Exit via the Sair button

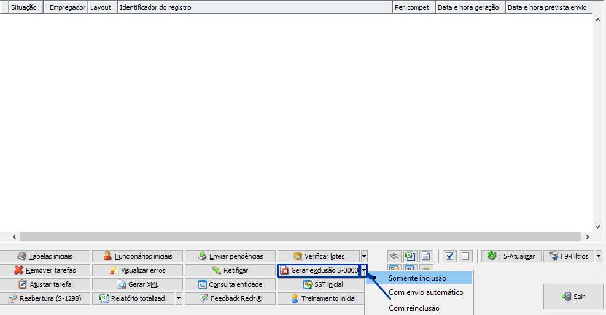point(573,297)
